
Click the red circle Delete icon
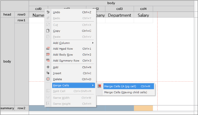(x=48, y=79)
